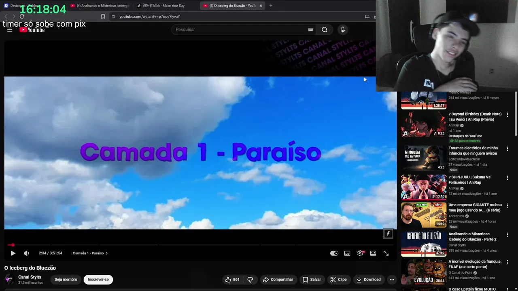
Task: Open the Canal Stylts channel avatar
Action: (x=9, y=279)
